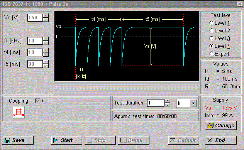Select Level 3 test level
The image size is (244, 150).
[220, 38]
